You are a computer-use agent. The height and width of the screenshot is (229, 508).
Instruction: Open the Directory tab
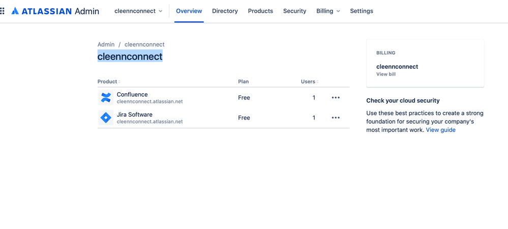tap(225, 11)
